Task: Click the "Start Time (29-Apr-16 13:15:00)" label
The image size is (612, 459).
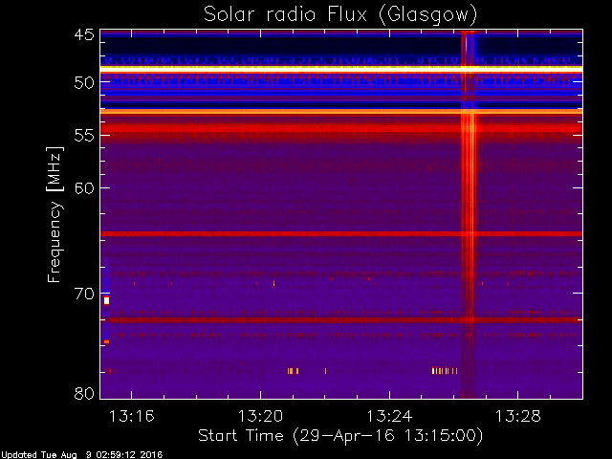Action: (x=340, y=436)
